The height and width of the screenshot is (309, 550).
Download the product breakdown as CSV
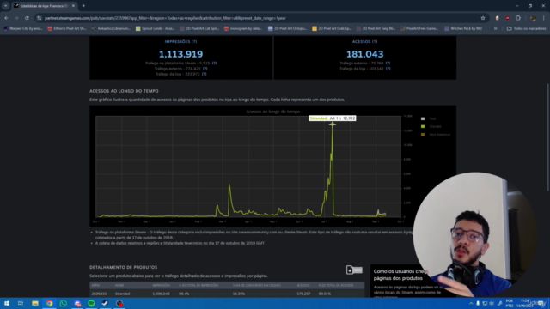pyautogui.click(x=353, y=270)
